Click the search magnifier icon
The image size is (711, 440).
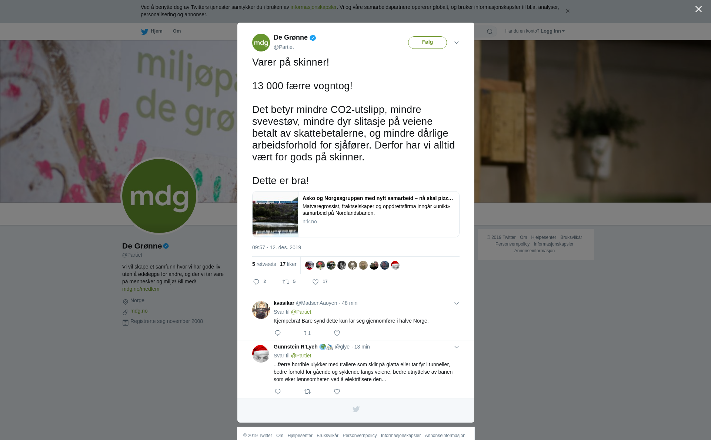(490, 31)
